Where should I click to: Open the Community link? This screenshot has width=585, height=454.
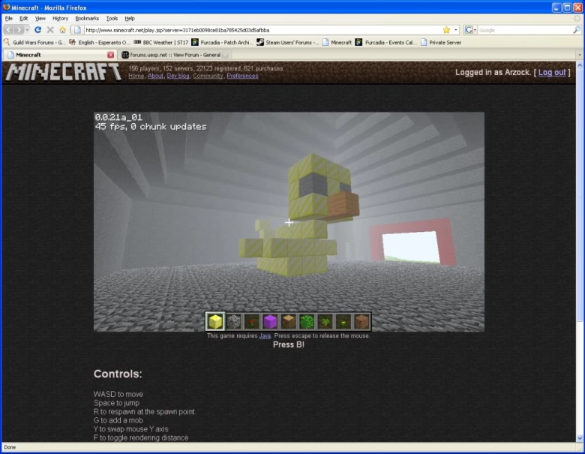click(x=208, y=76)
